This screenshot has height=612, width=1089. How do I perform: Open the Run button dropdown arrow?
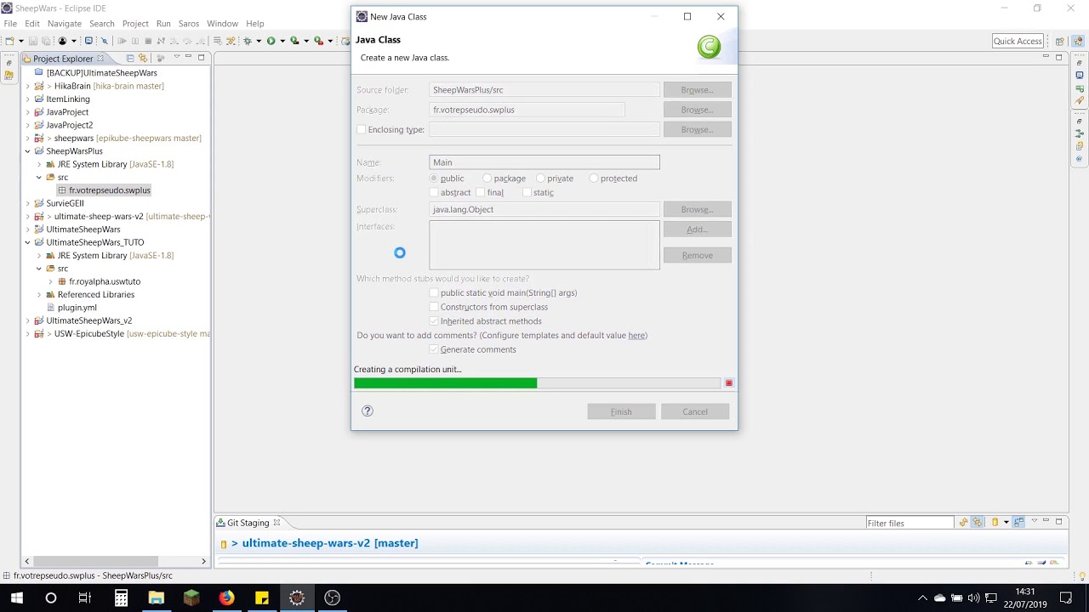[x=282, y=41]
